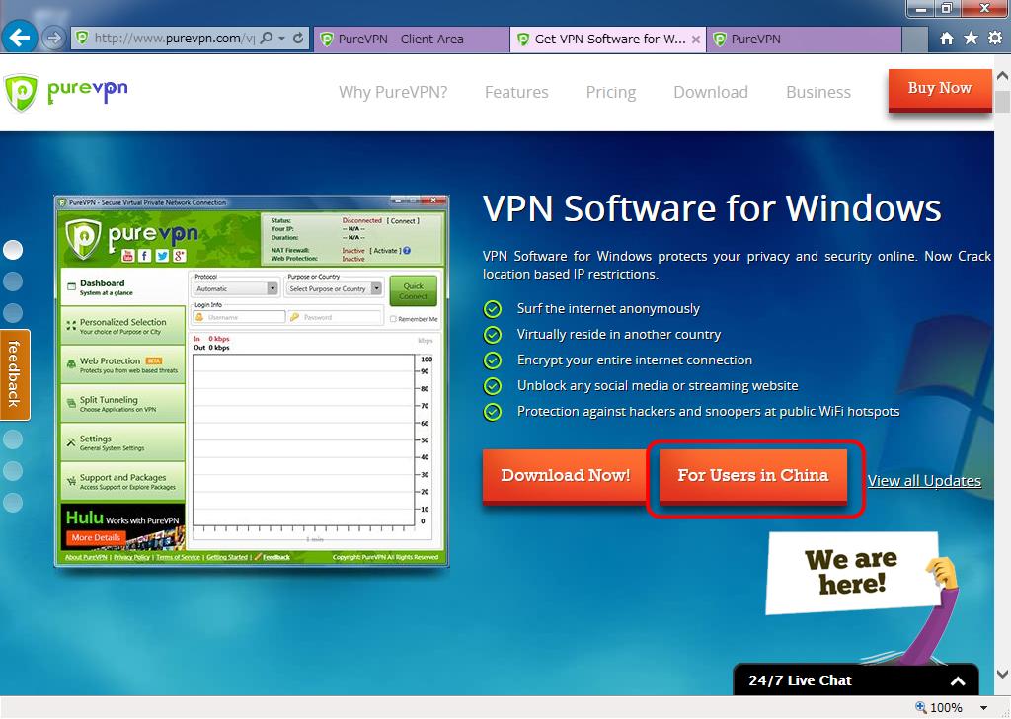The image size is (1011, 719).
Task: Open the Pricing menu item
Action: [610, 92]
